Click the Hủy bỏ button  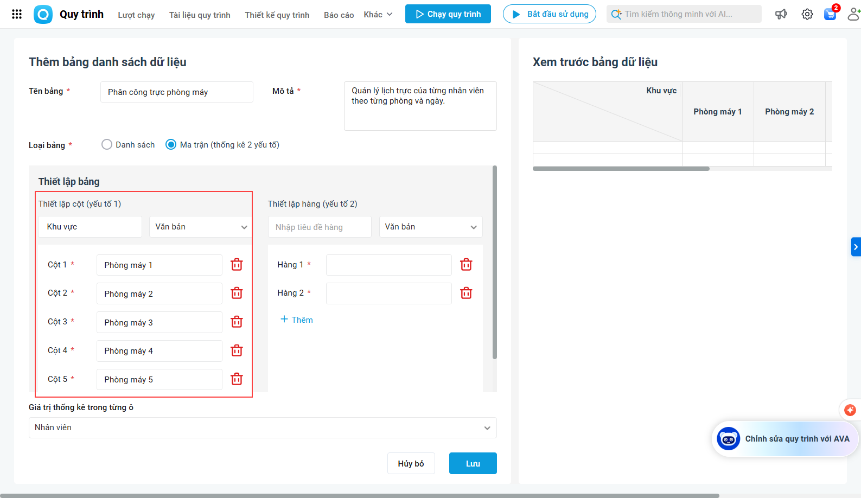(411, 463)
